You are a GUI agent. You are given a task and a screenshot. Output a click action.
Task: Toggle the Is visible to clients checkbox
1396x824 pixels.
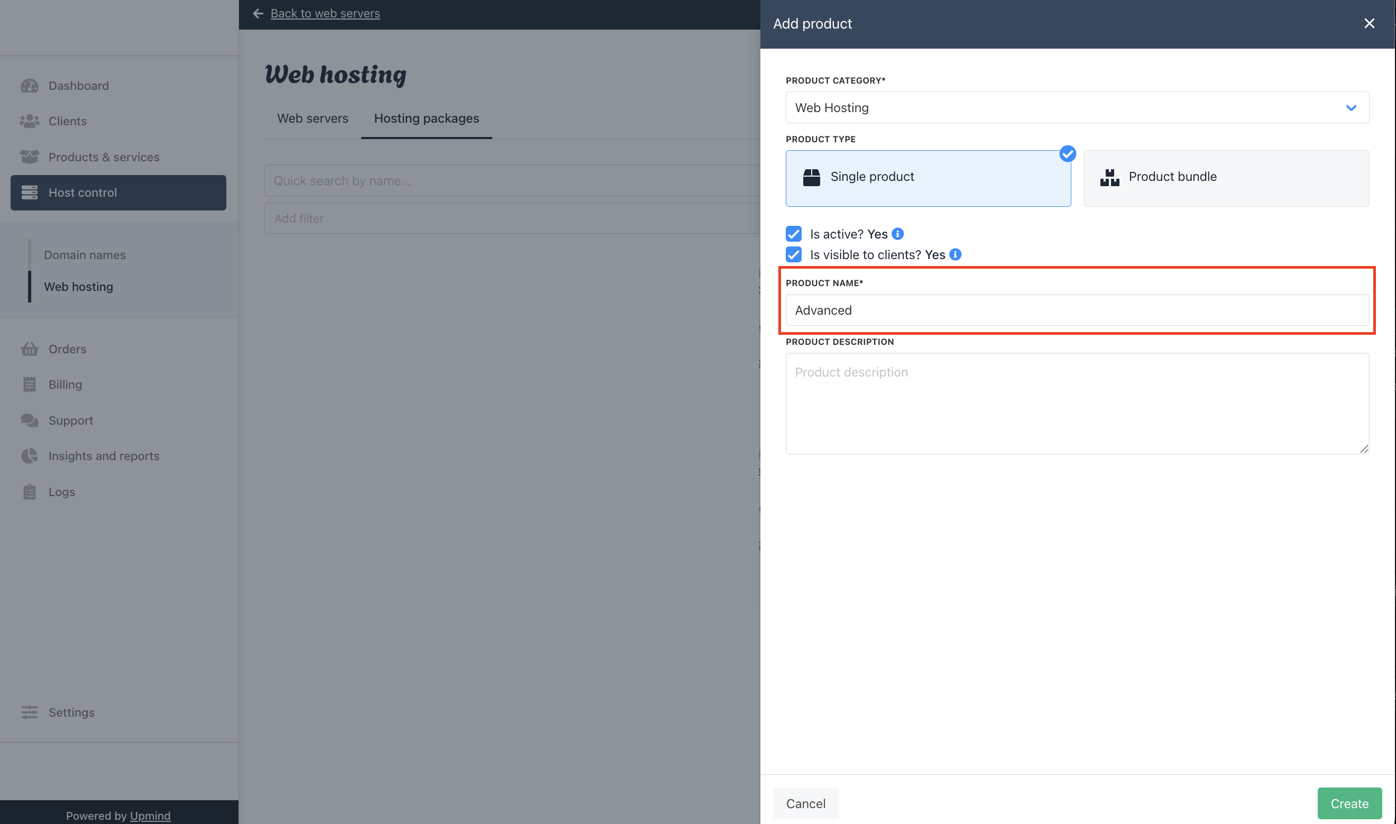[793, 254]
